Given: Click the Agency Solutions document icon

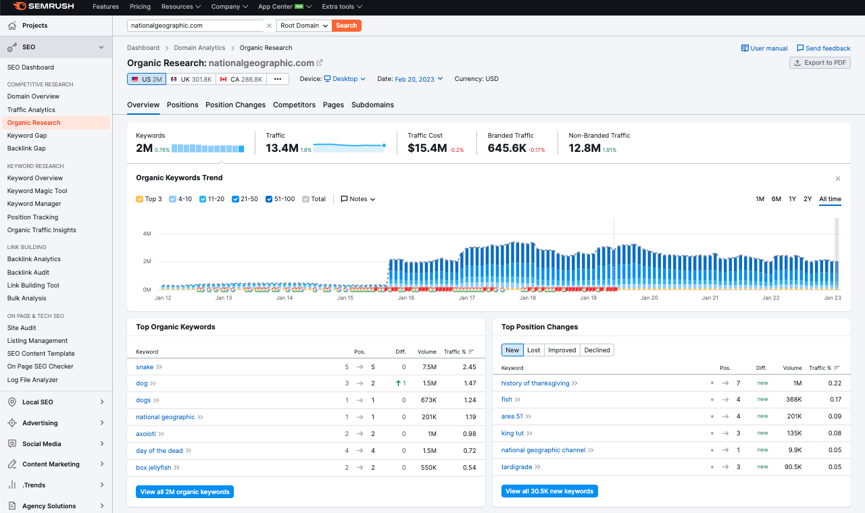Looking at the screenshot, I should tap(12, 506).
